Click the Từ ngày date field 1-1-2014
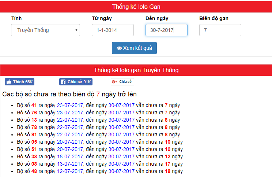 pos(113,30)
